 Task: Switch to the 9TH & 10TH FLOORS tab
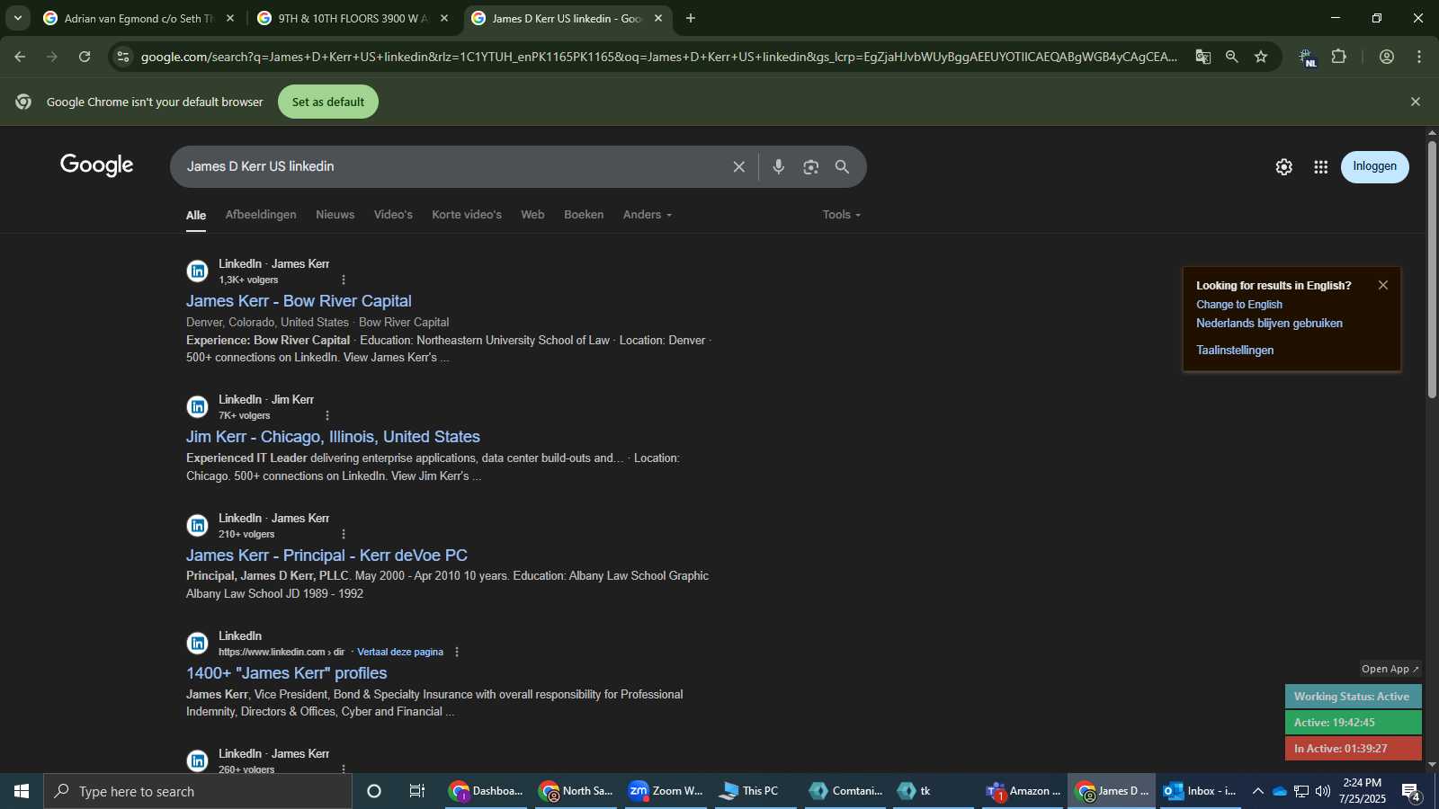coord(352,18)
